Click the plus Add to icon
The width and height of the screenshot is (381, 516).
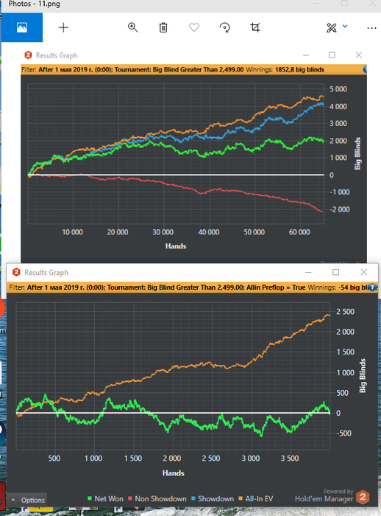tap(63, 27)
